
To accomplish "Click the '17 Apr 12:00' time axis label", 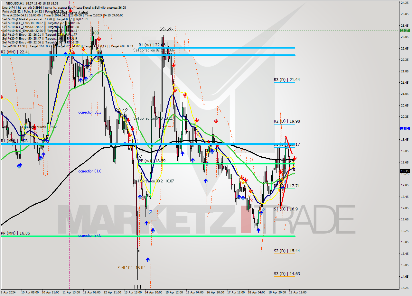I will pyautogui.click(x=237, y=292).
